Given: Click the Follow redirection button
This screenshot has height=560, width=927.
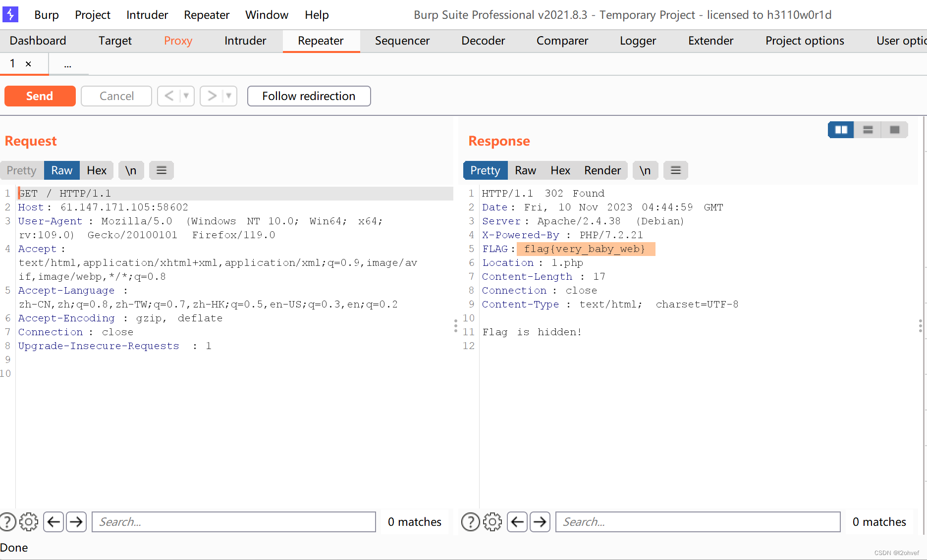Looking at the screenshot, I should 309,96.
